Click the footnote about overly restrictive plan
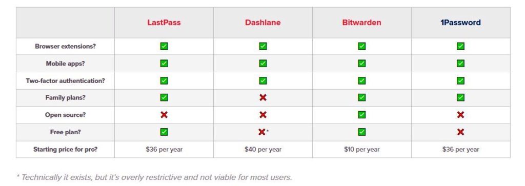 (154, 177)
